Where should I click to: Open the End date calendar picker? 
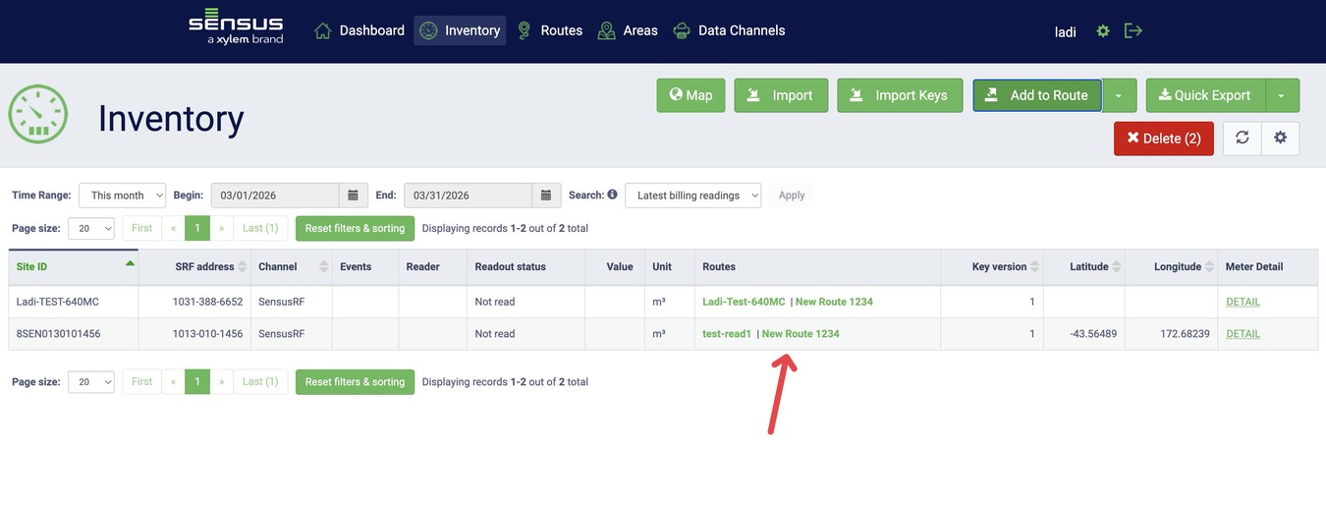point(546,196)
